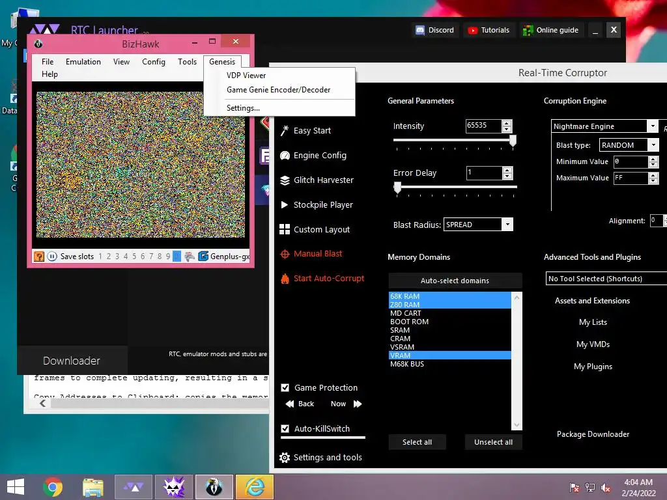Click the Select all button
Screen dimensions: 667x500
(x=417, y=442)
